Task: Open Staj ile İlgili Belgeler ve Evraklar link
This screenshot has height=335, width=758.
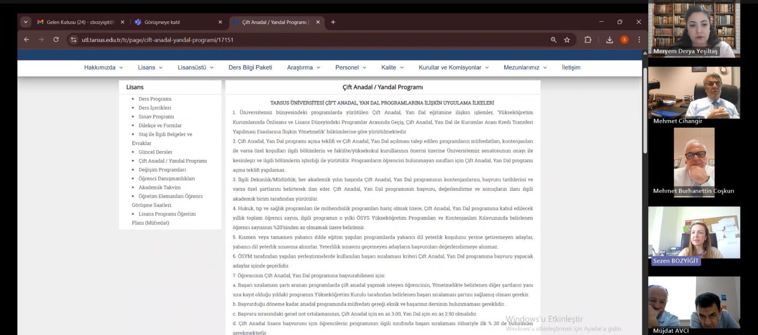Action: [x=162, y=139]
